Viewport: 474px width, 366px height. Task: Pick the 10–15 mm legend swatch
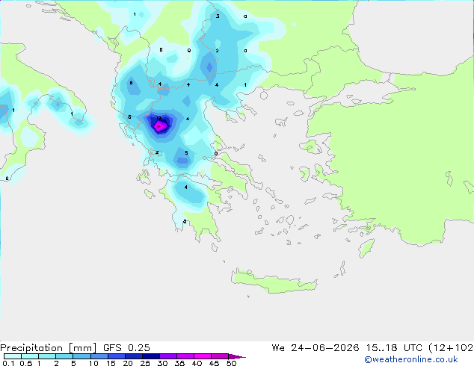click(99, 356)
